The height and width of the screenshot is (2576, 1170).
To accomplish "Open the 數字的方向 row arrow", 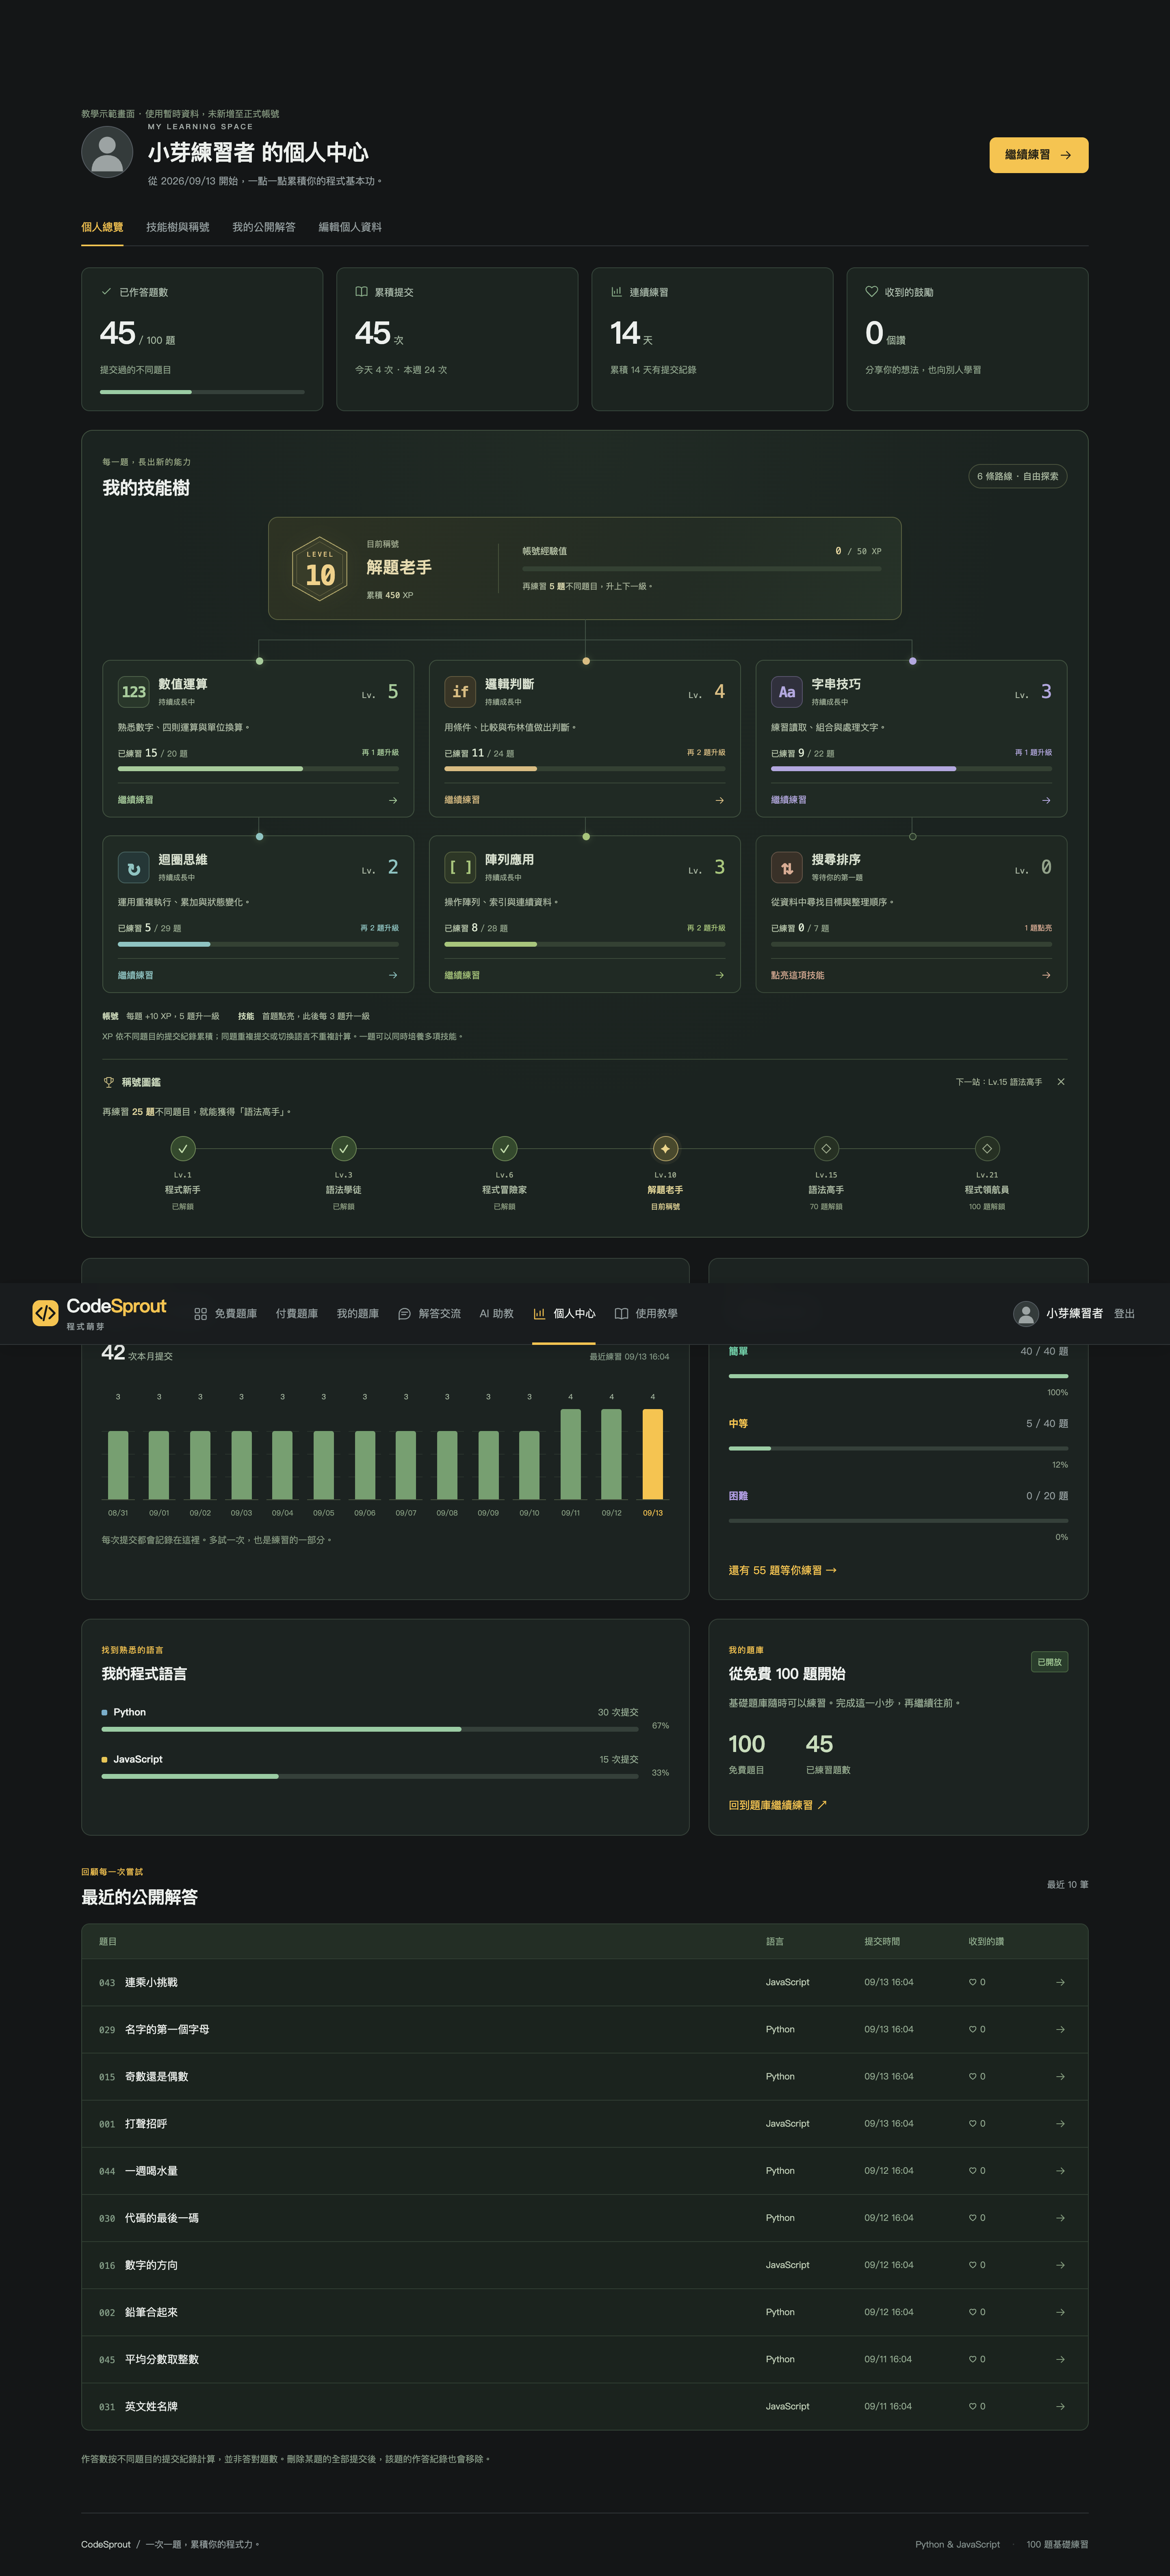I will point(1060,2265).
